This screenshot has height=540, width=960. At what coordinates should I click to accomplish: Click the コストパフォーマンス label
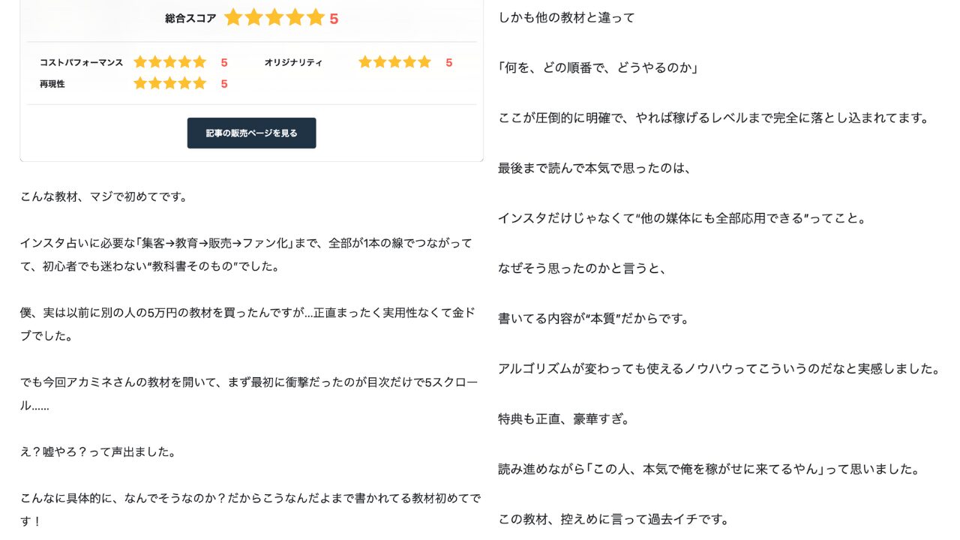[x=81, y=63]
